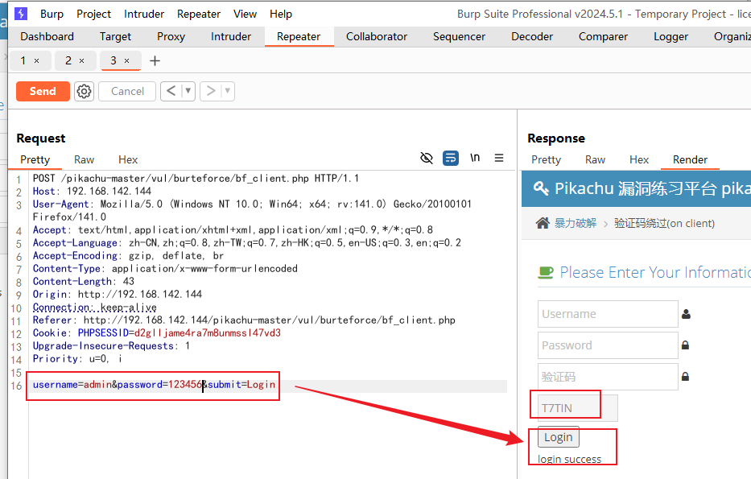Click the Referer header line
This screenshot has width=751, height=479.
click(244, 320)
